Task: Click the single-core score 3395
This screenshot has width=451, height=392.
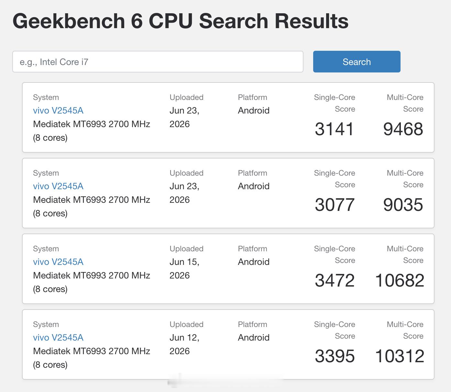Action: 335,356
